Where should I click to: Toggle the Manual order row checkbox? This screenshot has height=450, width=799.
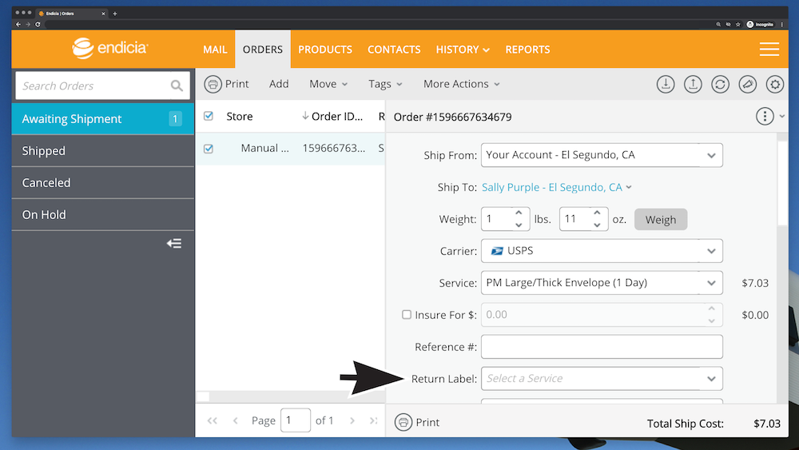tap(209, 149)
